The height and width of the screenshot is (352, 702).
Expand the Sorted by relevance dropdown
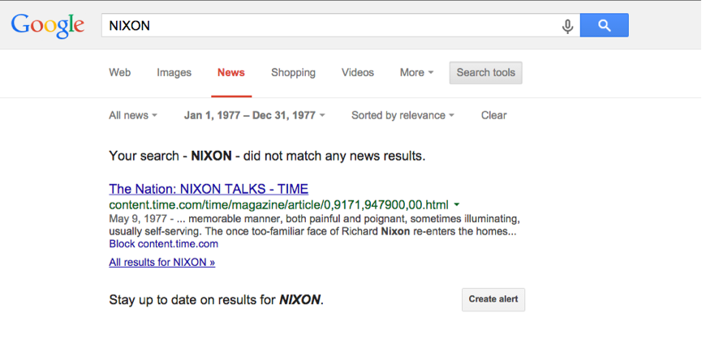pyautogui.click(x=403, y=115)
